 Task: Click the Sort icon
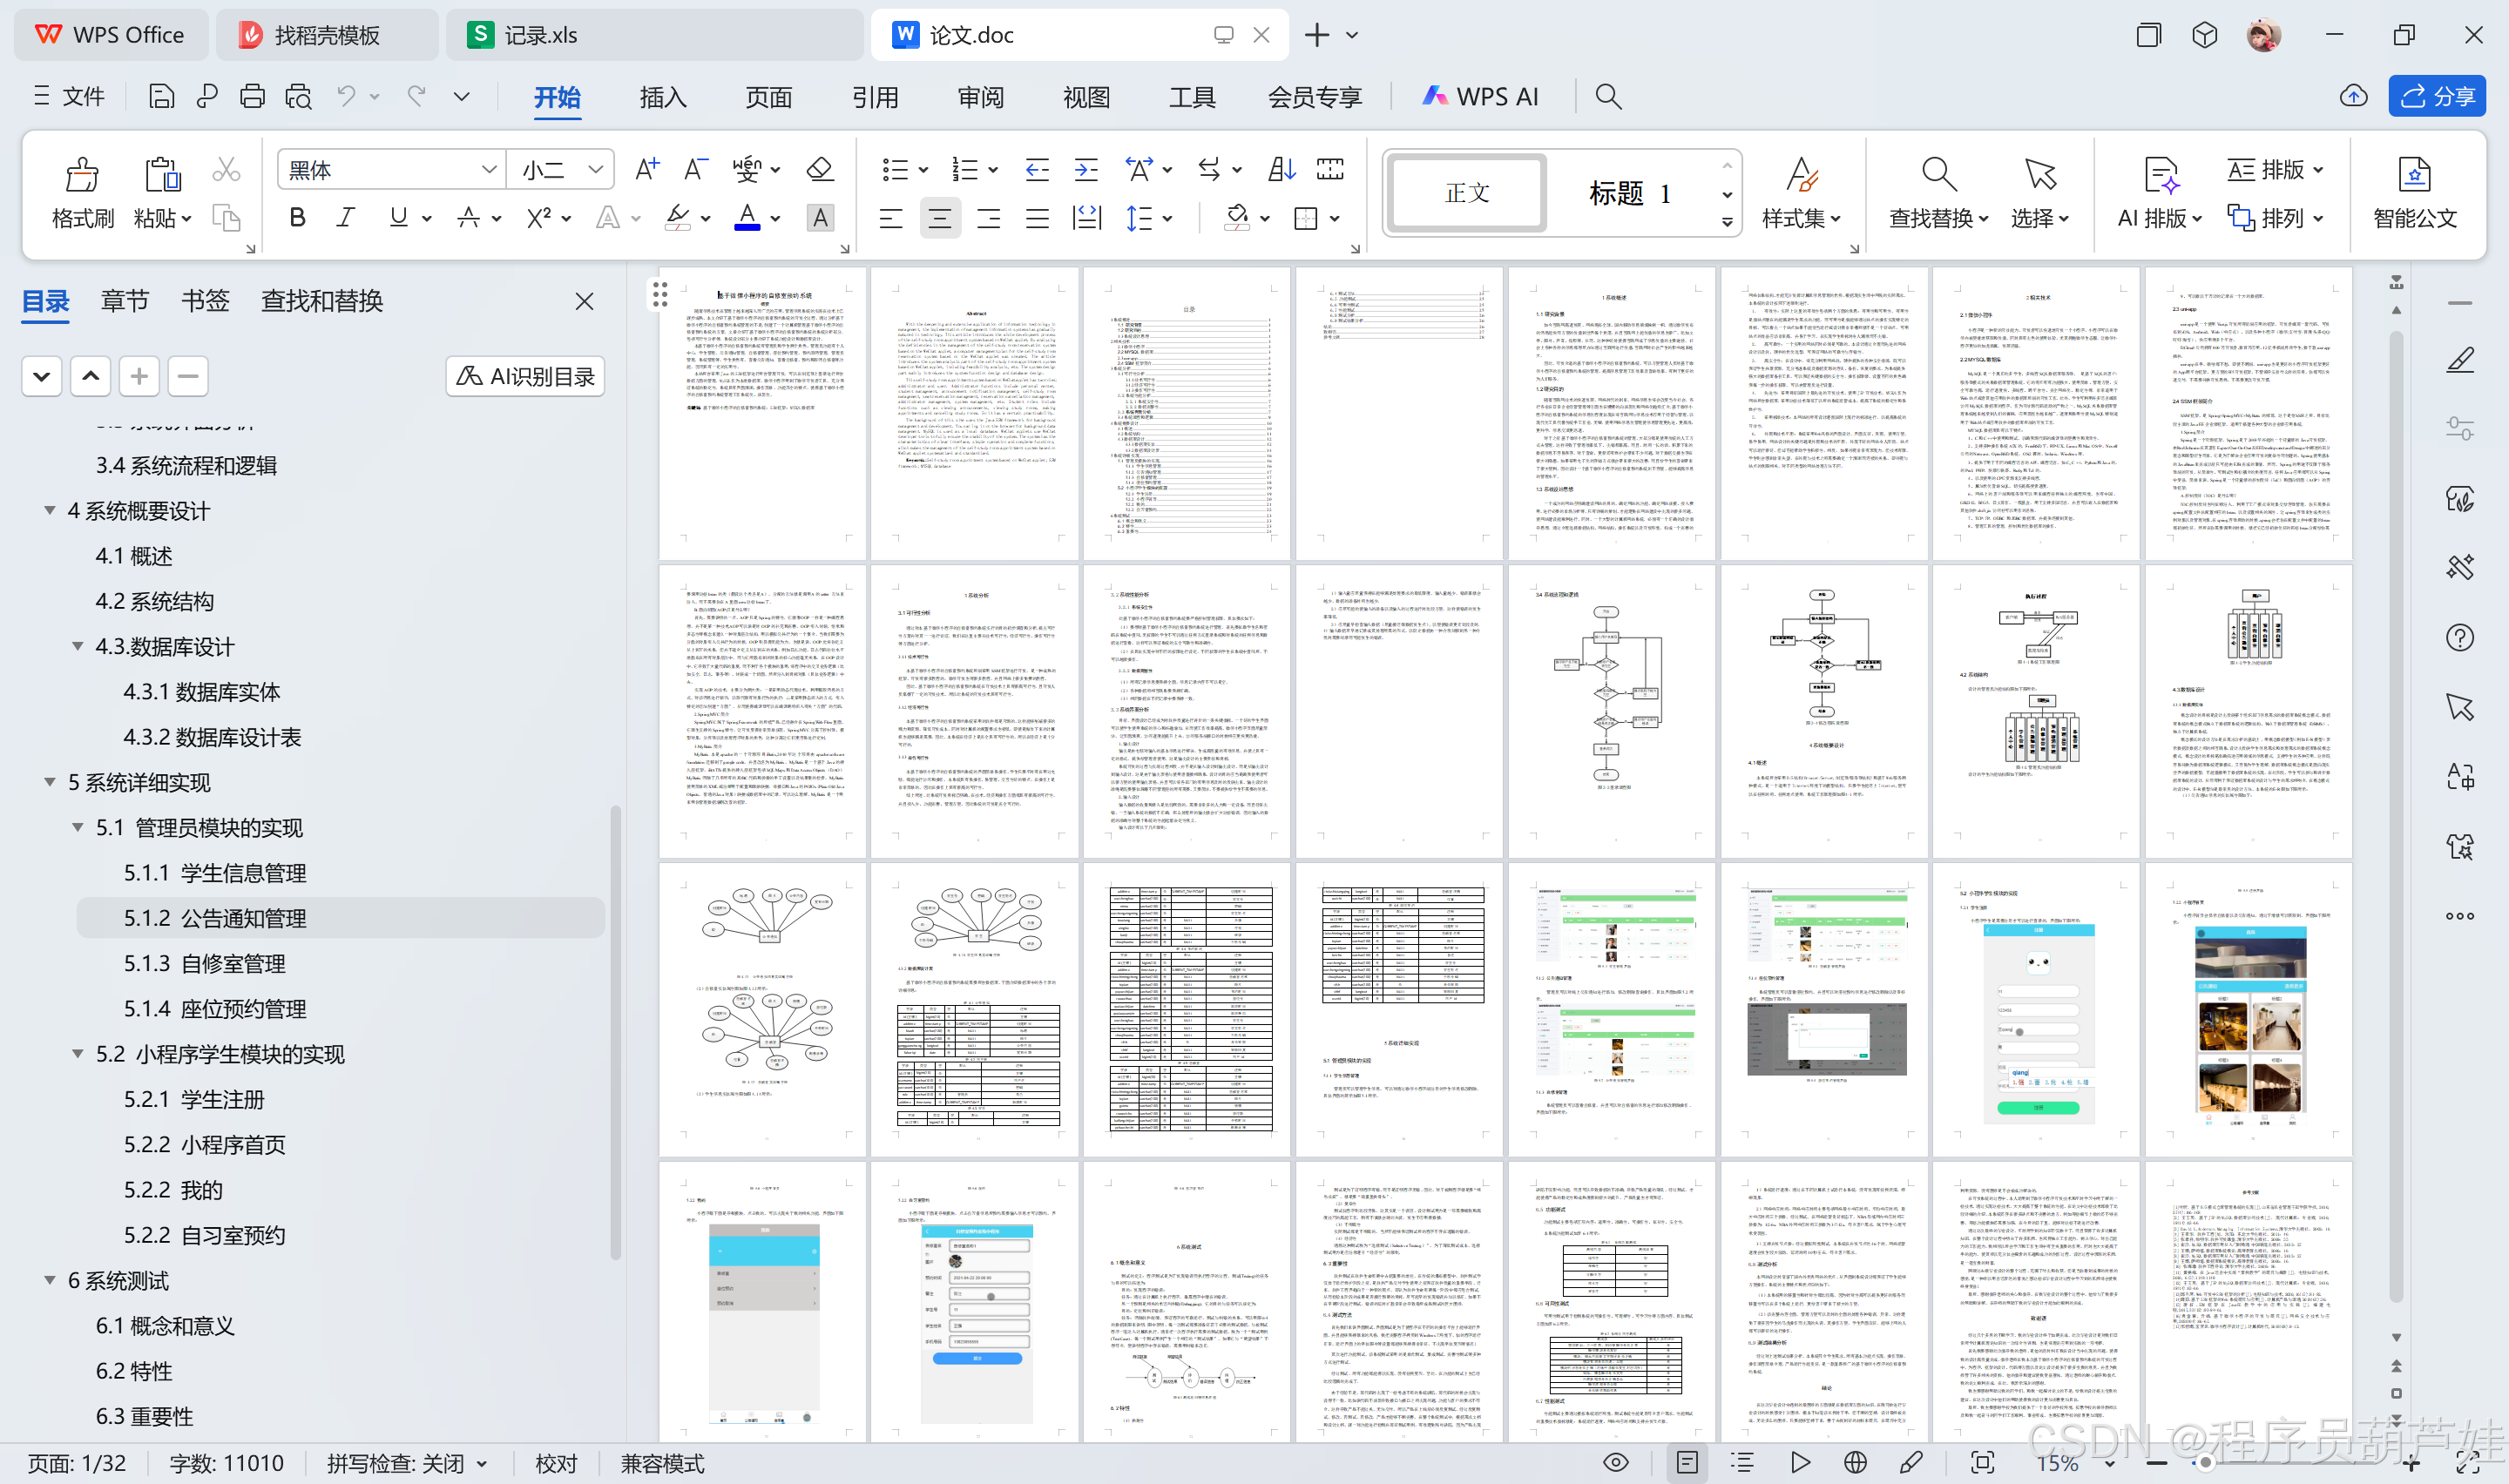click(x=1281, y=169)
